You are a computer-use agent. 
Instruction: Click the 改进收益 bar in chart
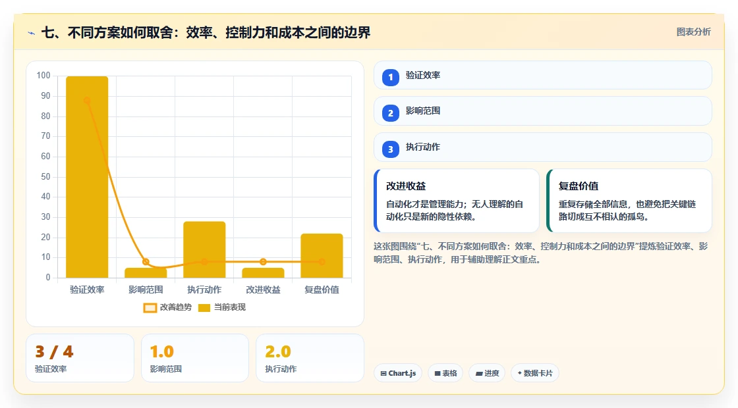coord(263,272)
